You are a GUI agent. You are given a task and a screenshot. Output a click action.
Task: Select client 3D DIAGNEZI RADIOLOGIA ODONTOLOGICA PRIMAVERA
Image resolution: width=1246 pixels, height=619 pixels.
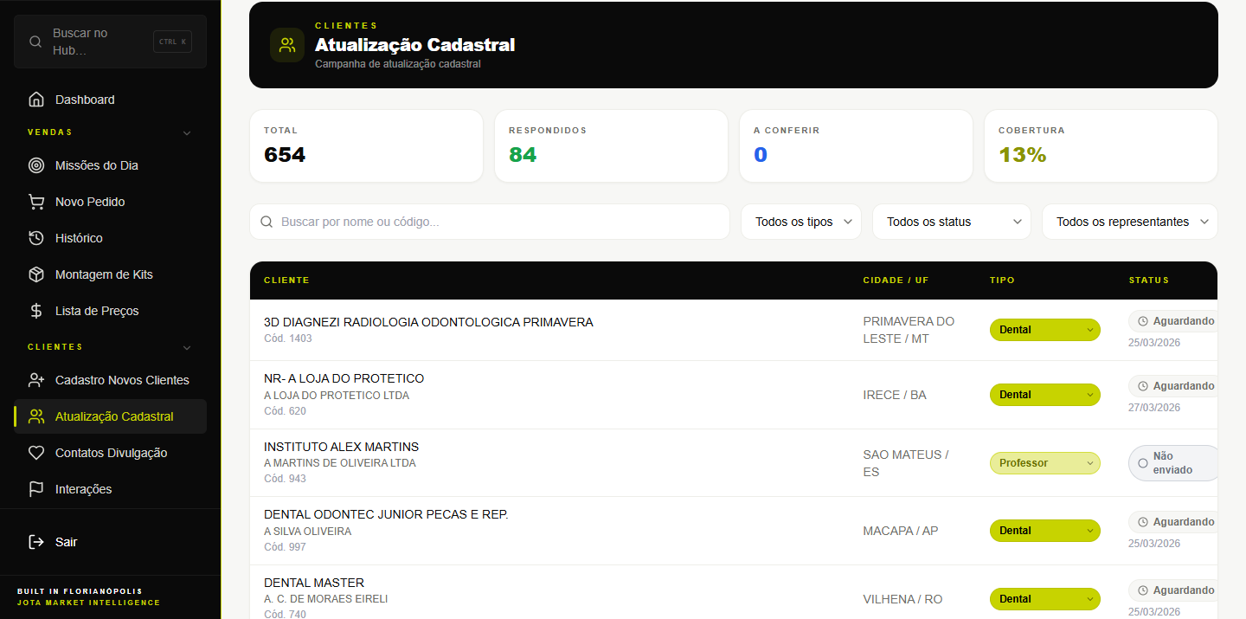pyautogui.click(x=428, y=322)
